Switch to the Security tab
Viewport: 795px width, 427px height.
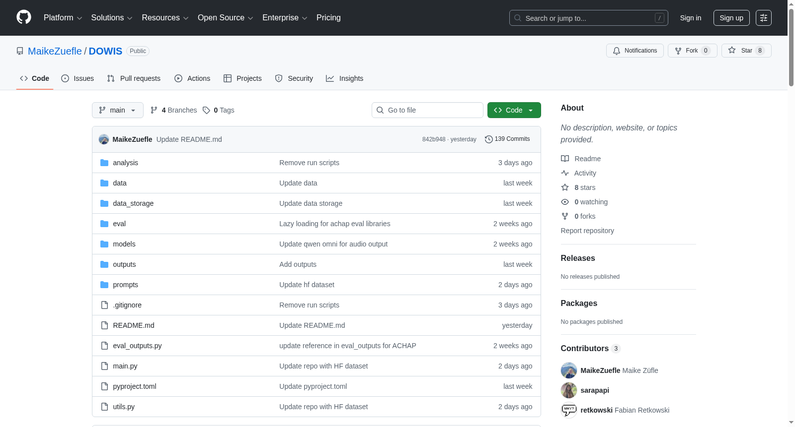click(x=294, y=78)
